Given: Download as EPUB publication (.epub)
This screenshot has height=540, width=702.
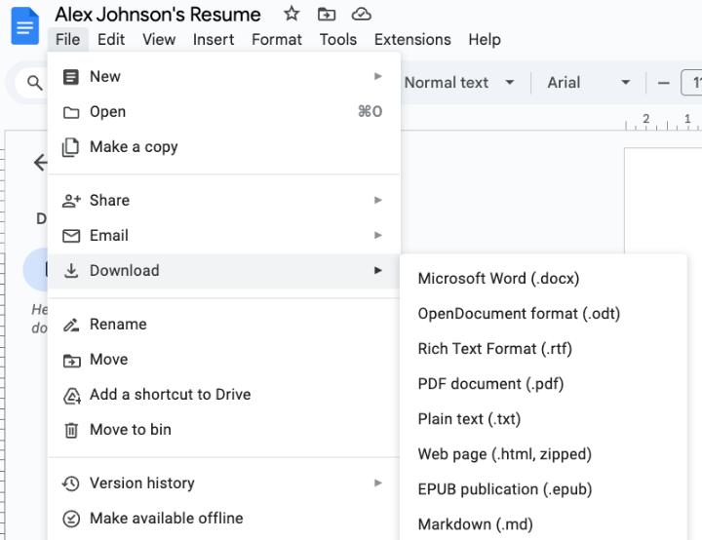Looking at the screenshot, I should (543, 489).
